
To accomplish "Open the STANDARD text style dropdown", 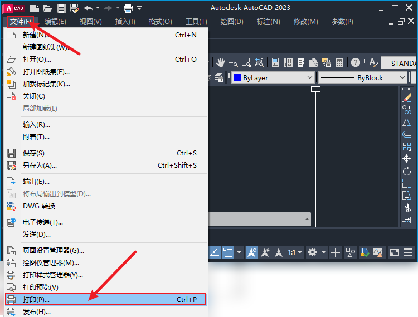I will 399,63.
